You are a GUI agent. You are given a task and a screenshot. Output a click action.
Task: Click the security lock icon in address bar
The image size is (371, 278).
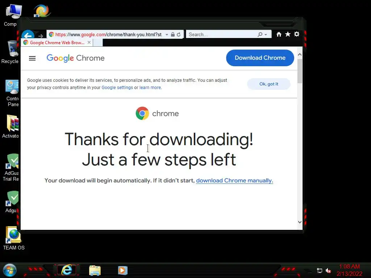pyautogui.click(x=173, y=34)
